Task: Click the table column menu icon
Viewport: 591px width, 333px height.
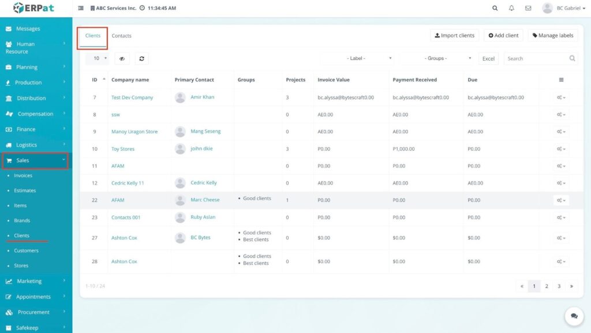Action: click(561, 80)
